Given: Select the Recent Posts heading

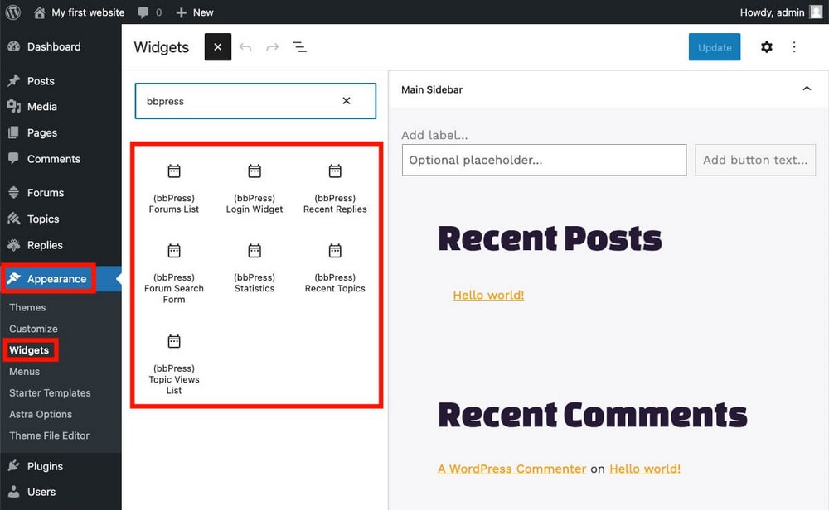Looking at the screenshot, I should pos(550,238).
